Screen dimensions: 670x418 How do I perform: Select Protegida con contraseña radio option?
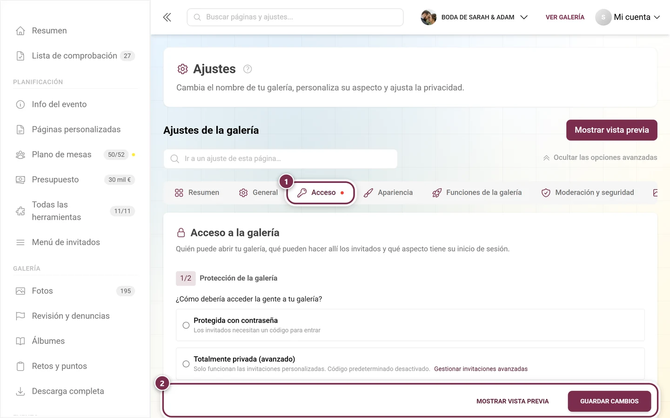(186, 325)
